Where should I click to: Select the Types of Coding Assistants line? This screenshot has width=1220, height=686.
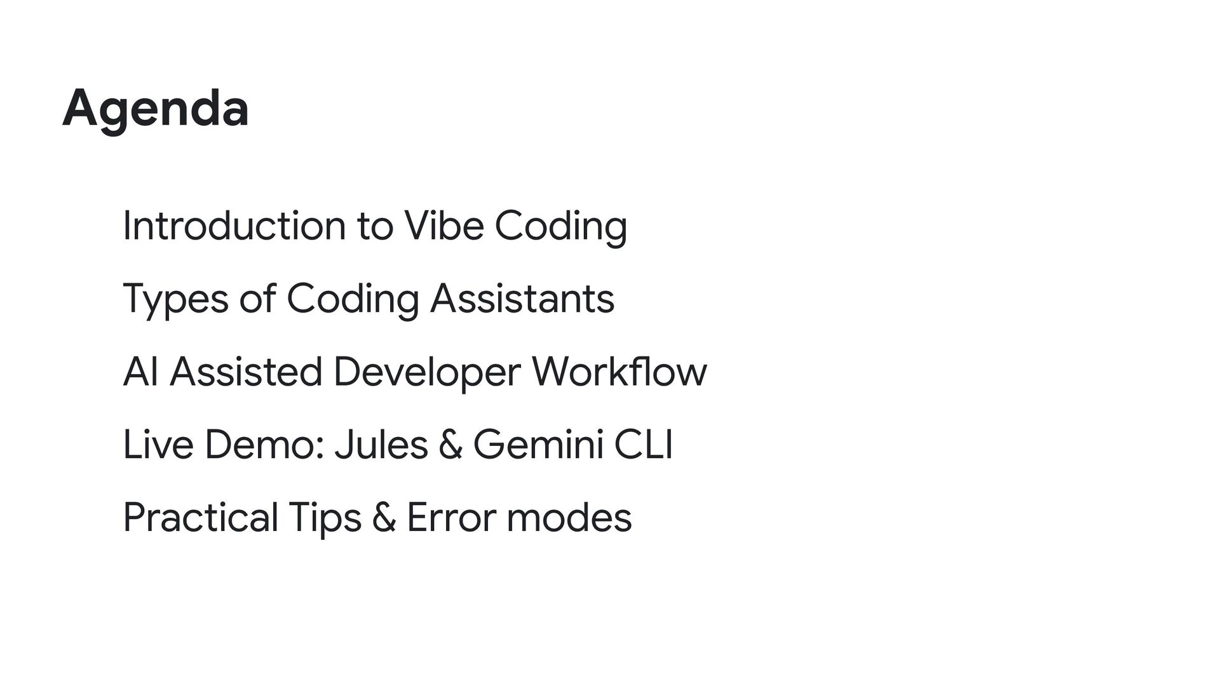(369, 300)
